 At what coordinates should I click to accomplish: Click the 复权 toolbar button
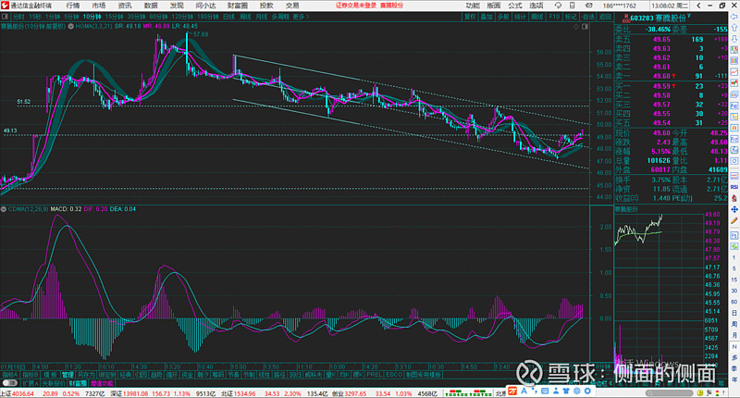[470, 17]
